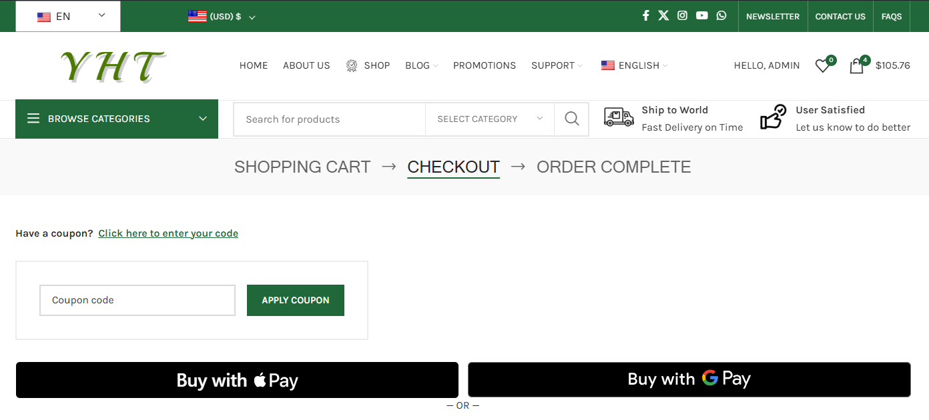Screen dimensions: 929x420
Task: Buy with Google Pay button
Action: click(x=689, y=379)
